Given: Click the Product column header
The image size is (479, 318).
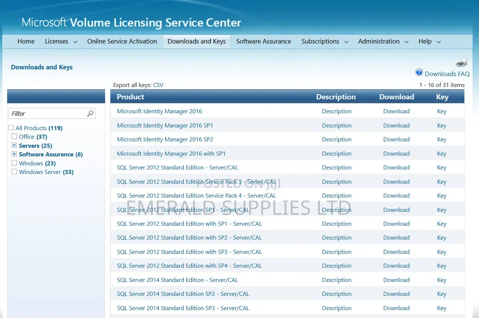Looking at the screenshot, I should (130, 97).
